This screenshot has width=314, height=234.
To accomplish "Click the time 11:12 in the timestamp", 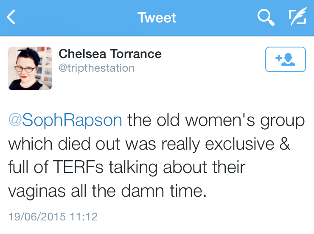I will tap(84, 217).
